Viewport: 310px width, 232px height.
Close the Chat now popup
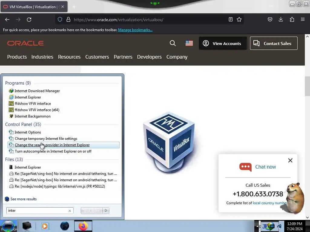point(290,160)
